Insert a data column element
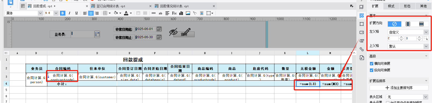The height and width of the screenshot is (103, 432). pyautogui.click(x=154, y=13)
